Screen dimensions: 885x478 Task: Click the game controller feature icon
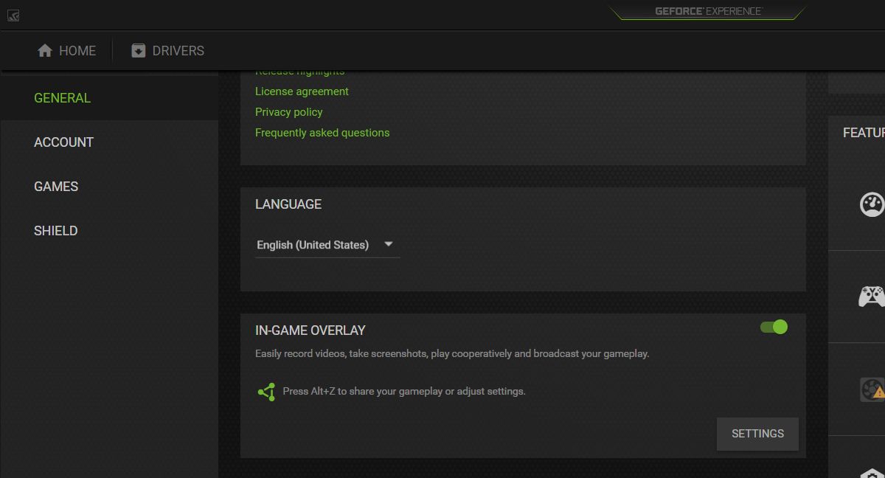[x=872, y=297]
